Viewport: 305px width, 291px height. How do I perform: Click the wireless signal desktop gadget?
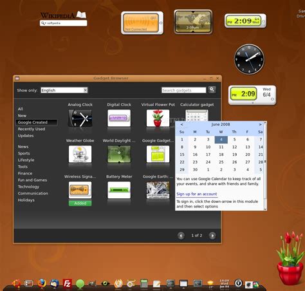[142, 23]
